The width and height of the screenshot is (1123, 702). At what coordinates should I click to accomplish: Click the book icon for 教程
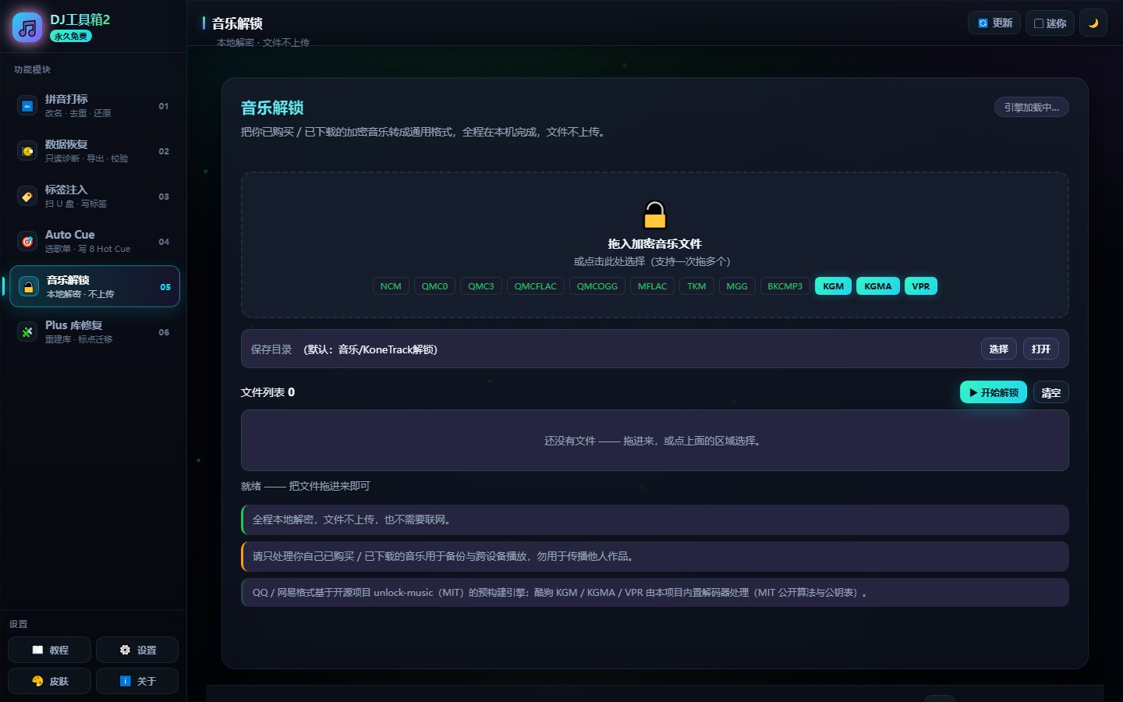pos(37,650)
